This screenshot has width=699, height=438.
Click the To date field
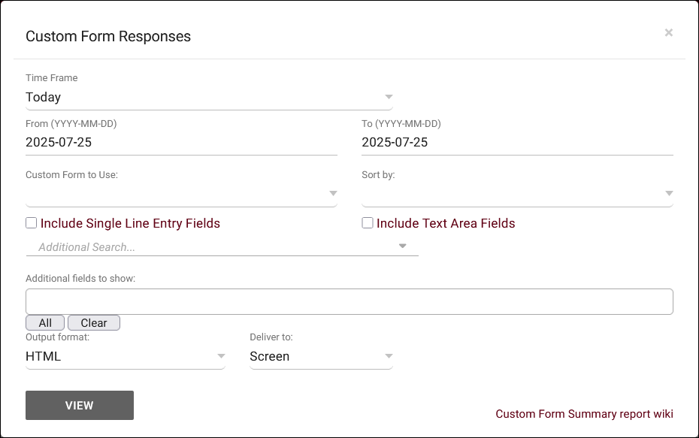516,143
